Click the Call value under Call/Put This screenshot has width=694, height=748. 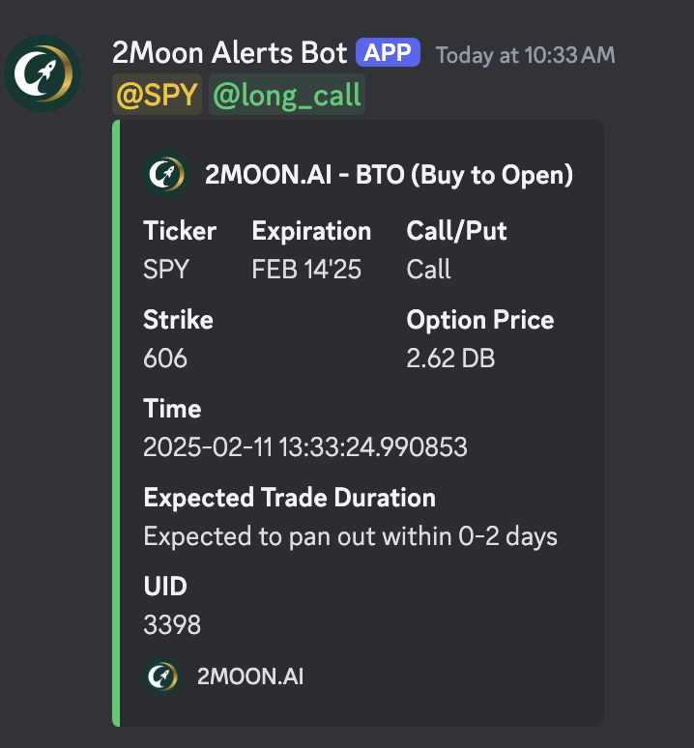tap(428, 269)
